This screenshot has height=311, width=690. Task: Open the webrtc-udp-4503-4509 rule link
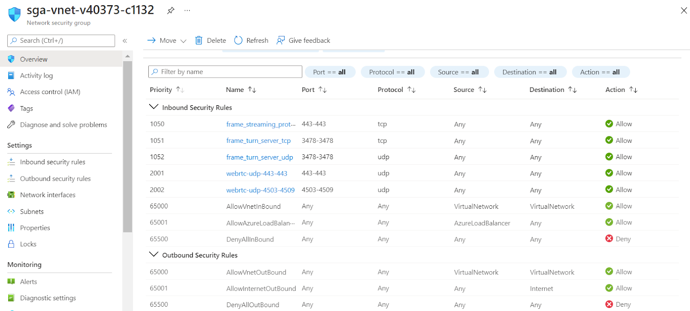point(260,190)
